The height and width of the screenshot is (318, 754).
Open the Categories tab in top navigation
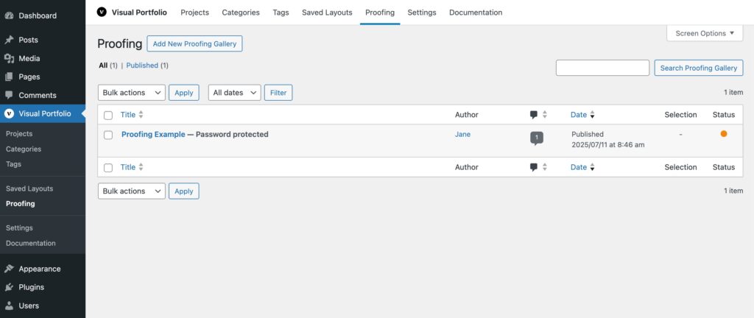(241, 13)
